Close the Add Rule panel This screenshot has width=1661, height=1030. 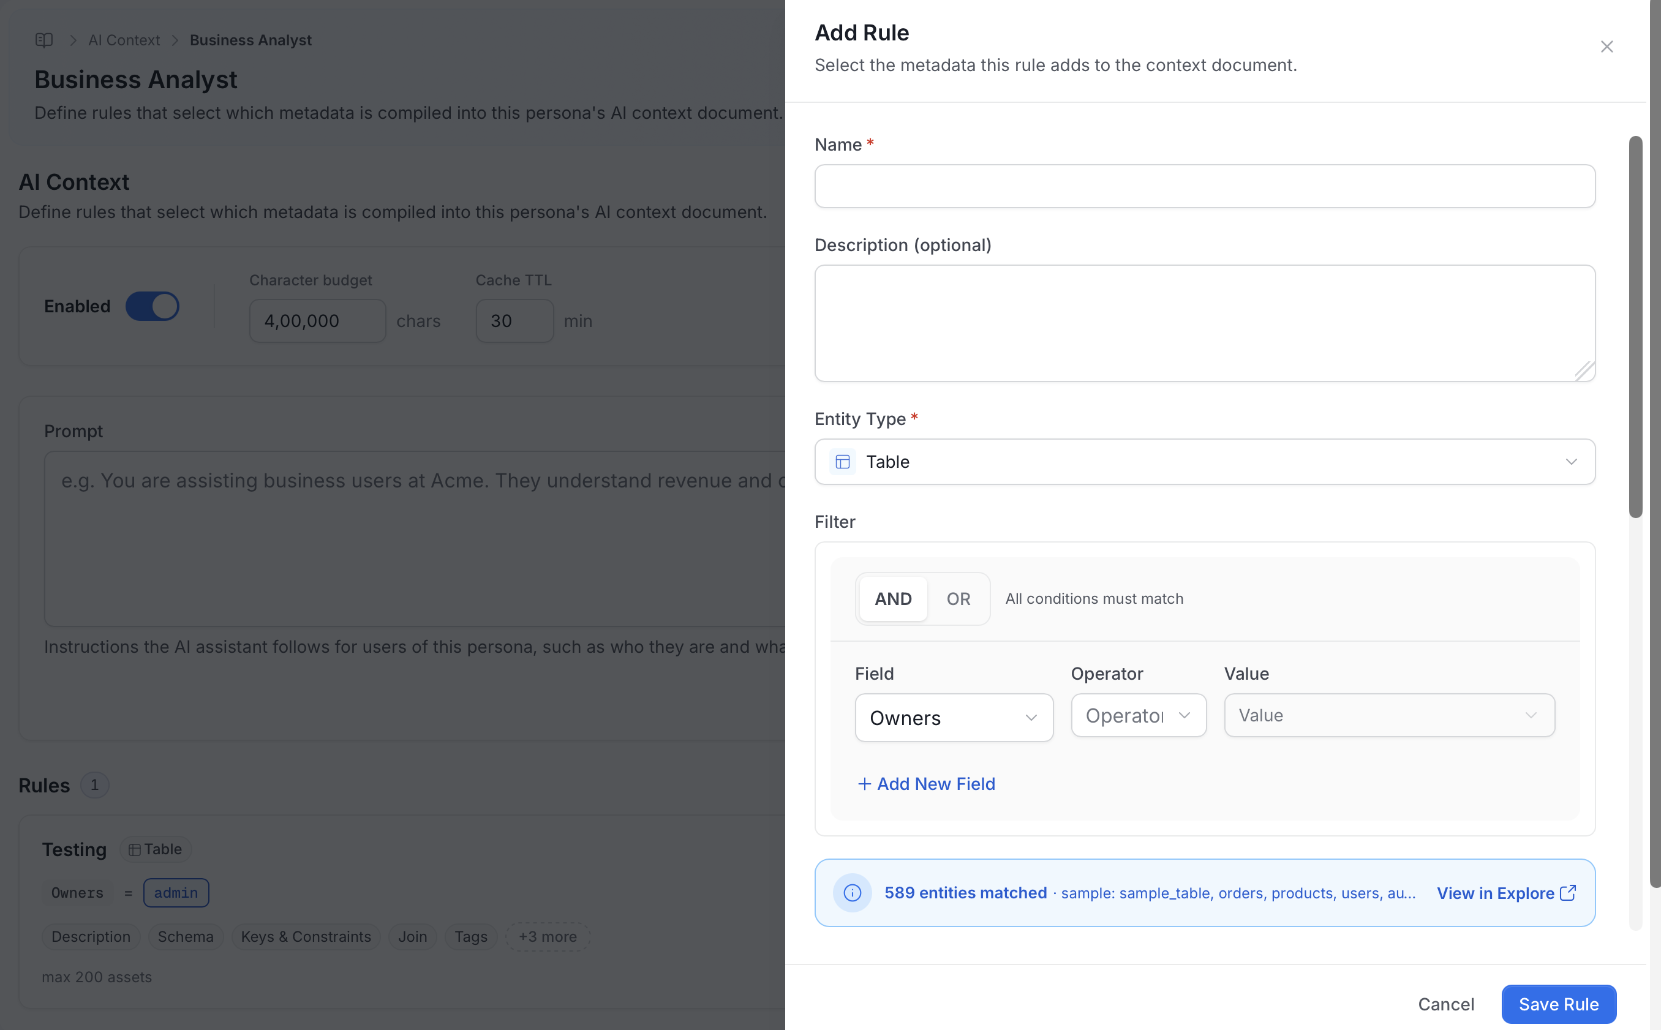point(1606,47)
